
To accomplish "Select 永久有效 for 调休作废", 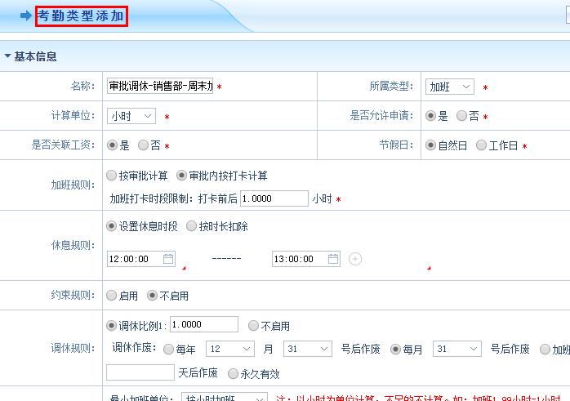I will [x=234, y=372].
